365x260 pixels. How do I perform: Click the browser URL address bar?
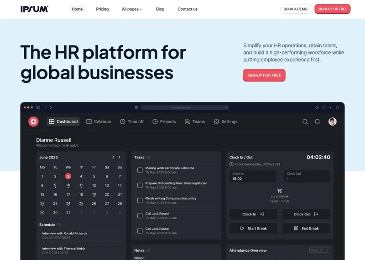point(185,107)
